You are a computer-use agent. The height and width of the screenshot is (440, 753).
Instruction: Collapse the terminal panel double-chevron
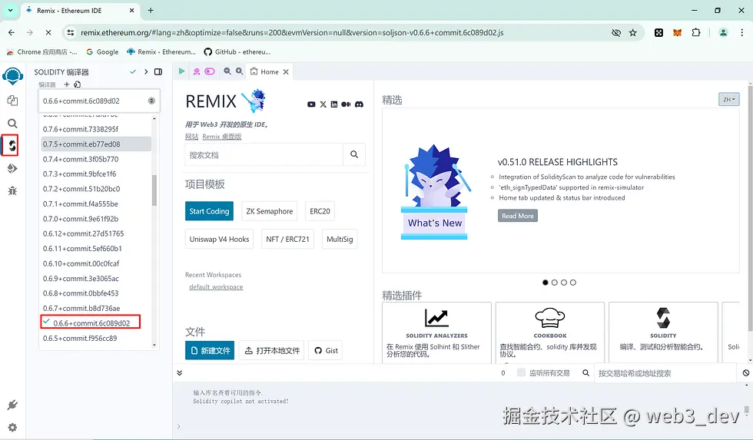click(180, 373)
